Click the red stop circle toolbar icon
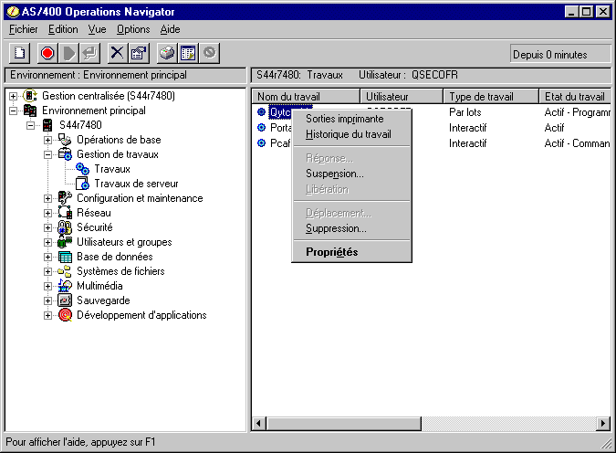Image resolution: width=616 pixels, height=453 pixels. click(47, 53)
